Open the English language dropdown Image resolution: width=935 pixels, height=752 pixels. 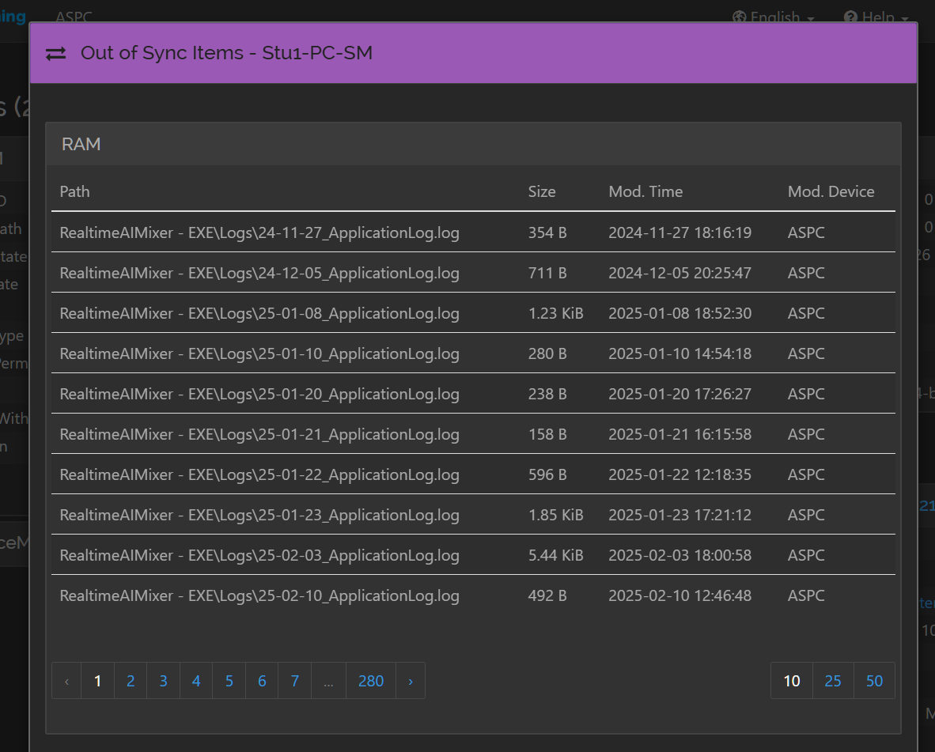point(774,17)
